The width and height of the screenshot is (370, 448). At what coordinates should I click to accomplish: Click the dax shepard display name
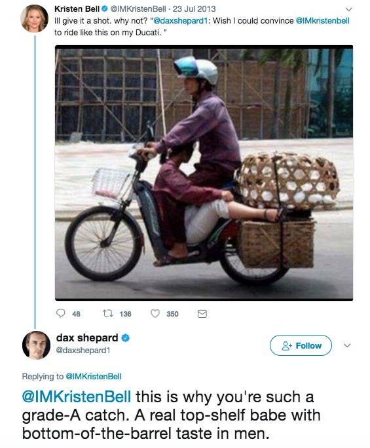(87, 337)
